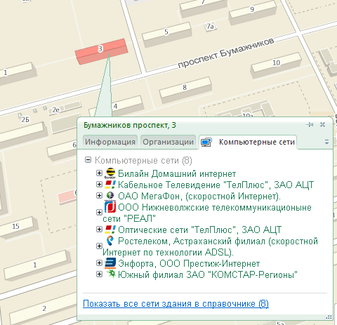Select building 7а on the map

[x=211, y=27]
